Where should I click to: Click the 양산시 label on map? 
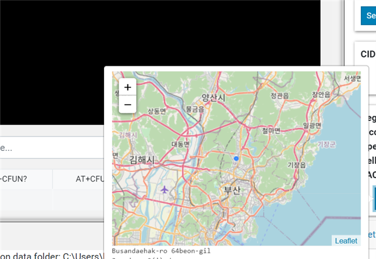213,97
